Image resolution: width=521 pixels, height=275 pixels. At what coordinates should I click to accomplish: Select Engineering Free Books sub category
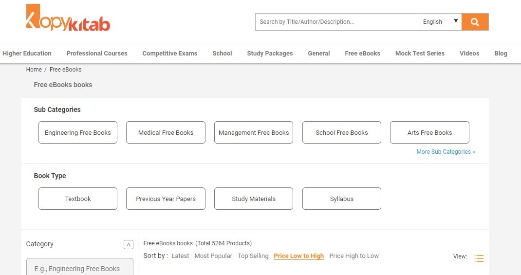(78, 132)
